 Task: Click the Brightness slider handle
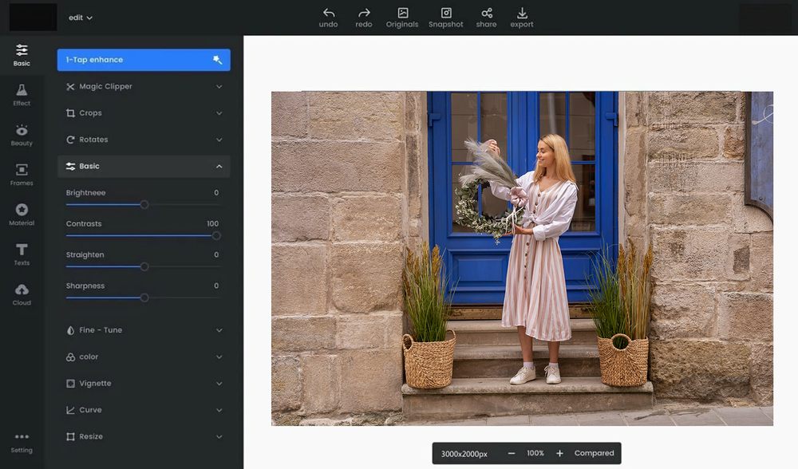(144, 204)
